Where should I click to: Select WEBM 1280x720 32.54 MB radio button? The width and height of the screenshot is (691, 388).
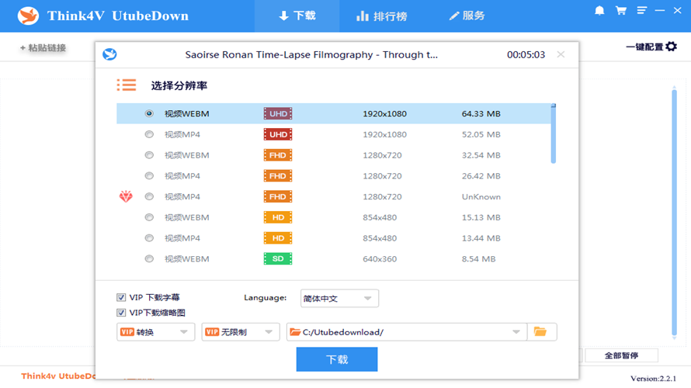[149, 155]
